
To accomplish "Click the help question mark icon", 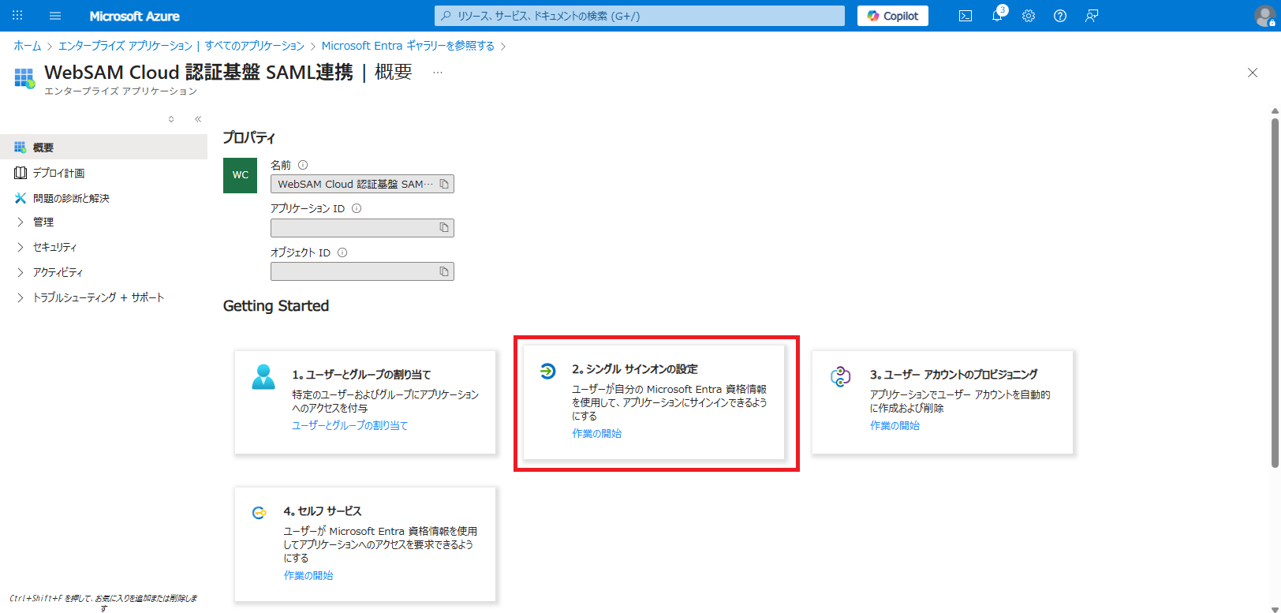I will coord(1060,16).
